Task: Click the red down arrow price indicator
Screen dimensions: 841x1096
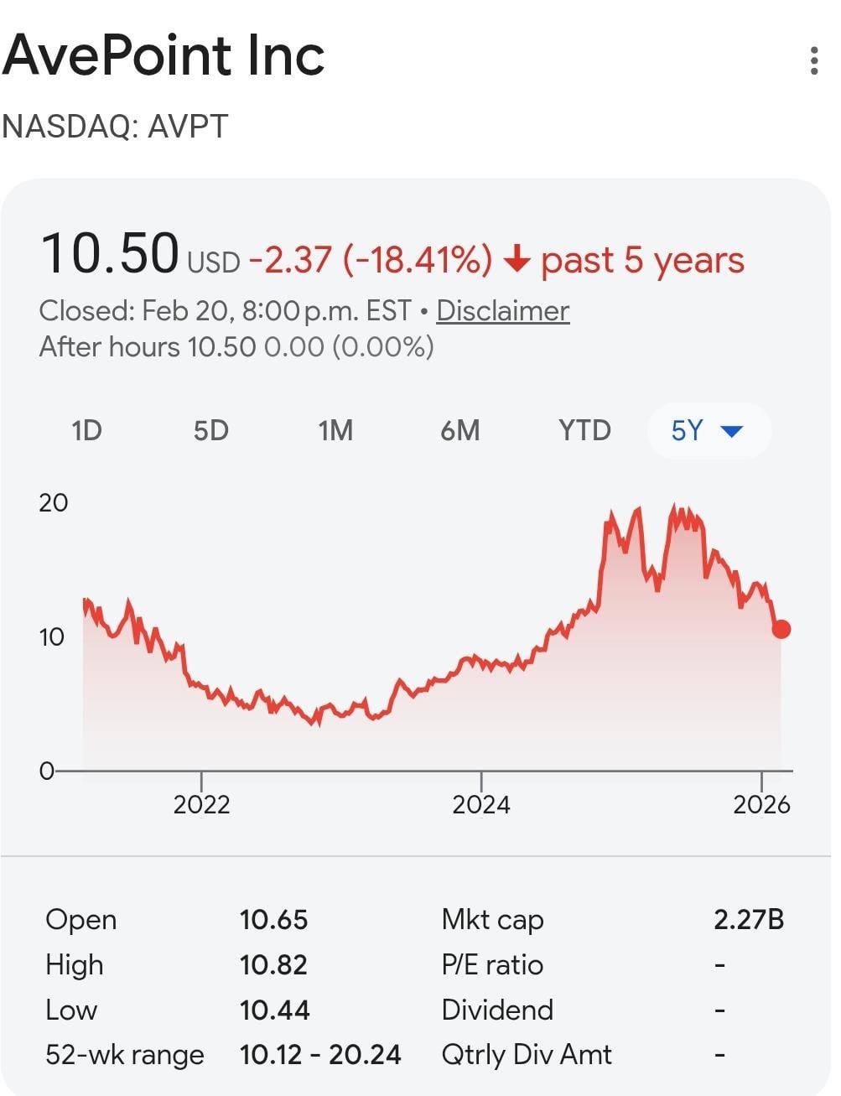Action: pyautogui.click(x=517, y=261)
